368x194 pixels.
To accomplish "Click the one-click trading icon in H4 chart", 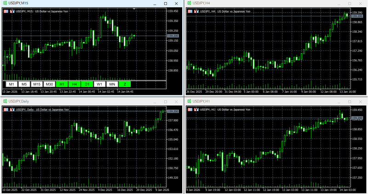I will (x=196, y=11).
